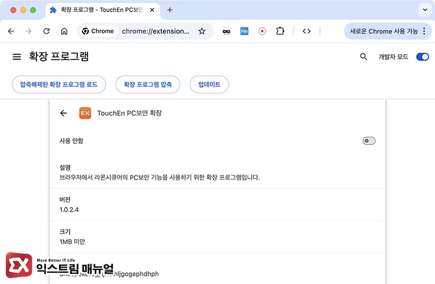
Task: Click the 사용 안함 status label
Action: click(71, 141)
